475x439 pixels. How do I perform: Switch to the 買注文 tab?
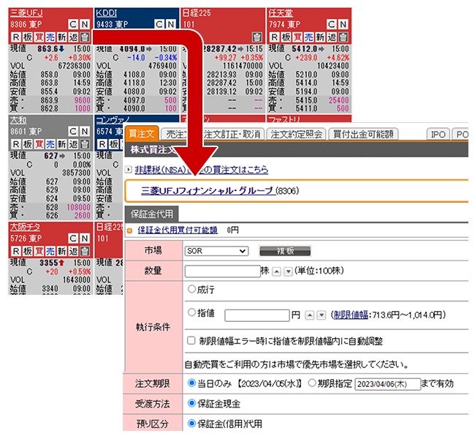click(x=142, y=134)
